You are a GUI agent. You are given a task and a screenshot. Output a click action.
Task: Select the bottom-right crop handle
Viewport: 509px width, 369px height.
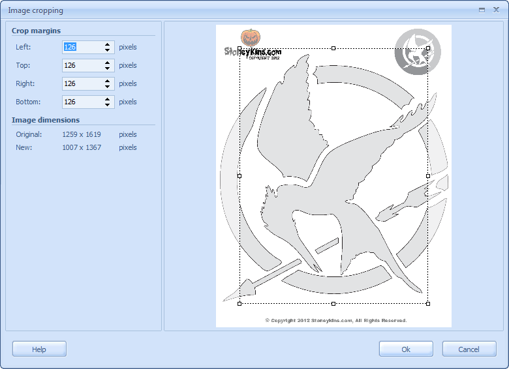[x=428, y=304]
